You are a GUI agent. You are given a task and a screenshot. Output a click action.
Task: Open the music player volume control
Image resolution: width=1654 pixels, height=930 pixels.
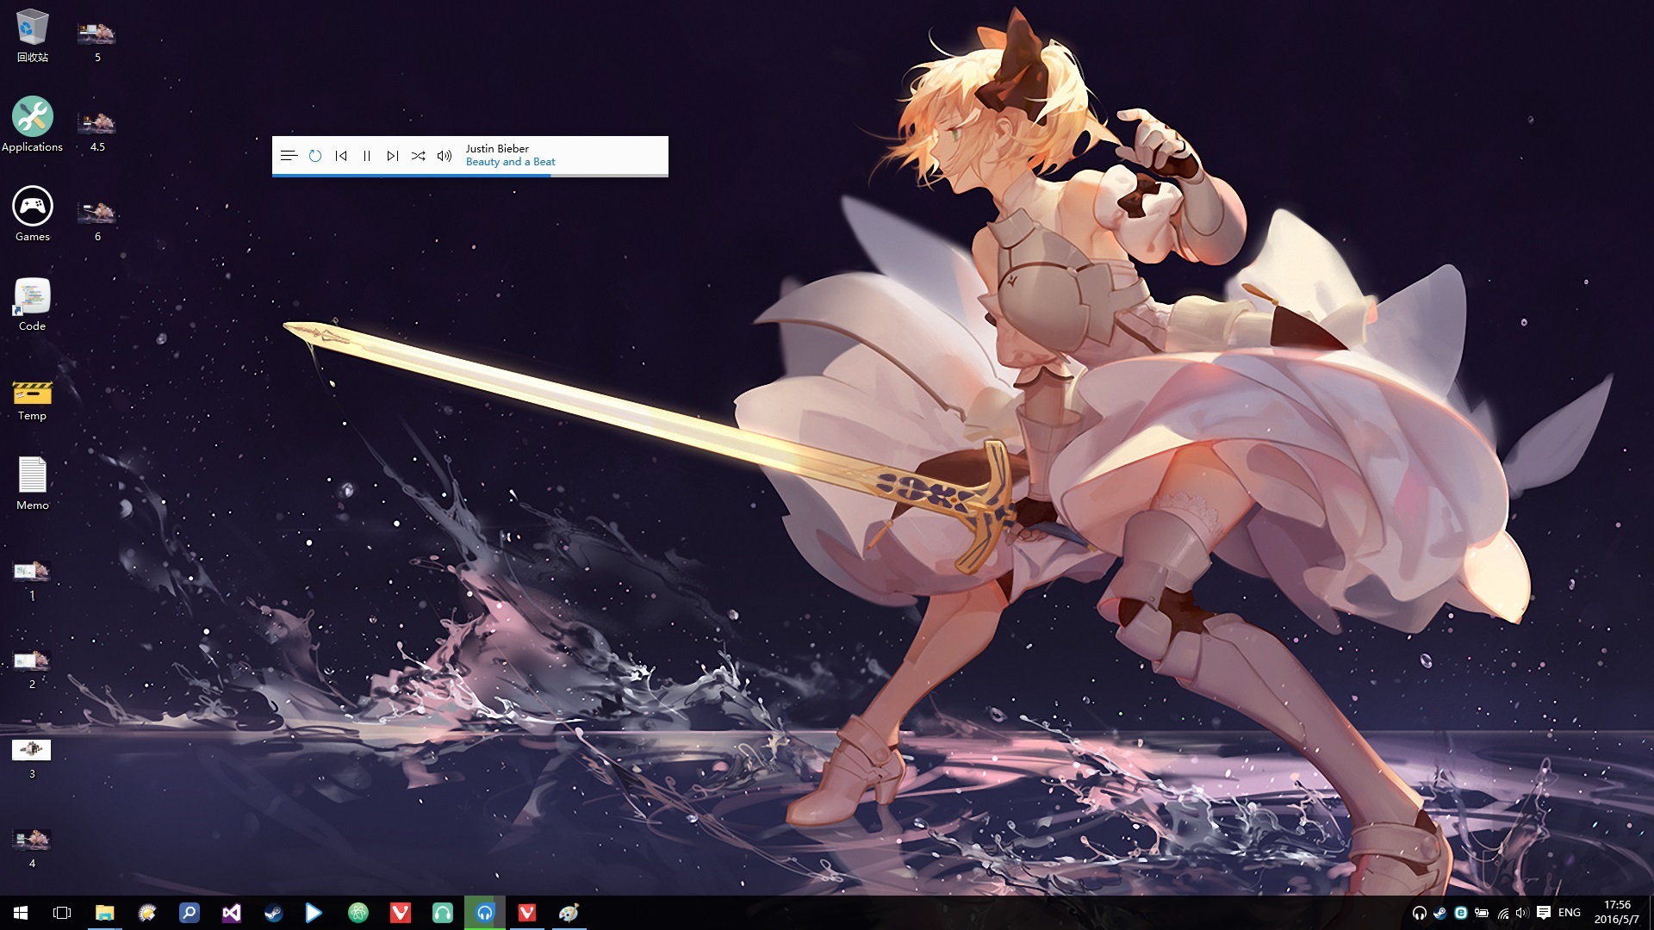pos(445,156)
